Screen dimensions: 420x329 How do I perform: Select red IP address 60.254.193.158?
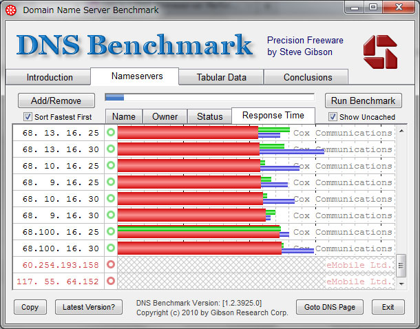tap(61, 265)
